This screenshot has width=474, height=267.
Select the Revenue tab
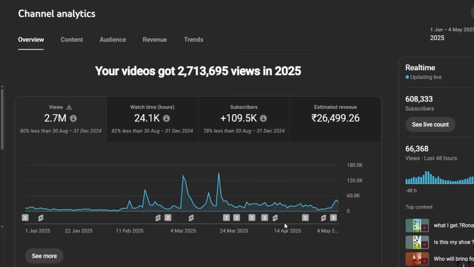[154, 40]
